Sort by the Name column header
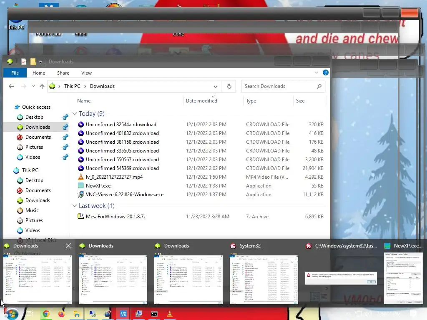The image size is (427, 320). [x=84, y=101]
